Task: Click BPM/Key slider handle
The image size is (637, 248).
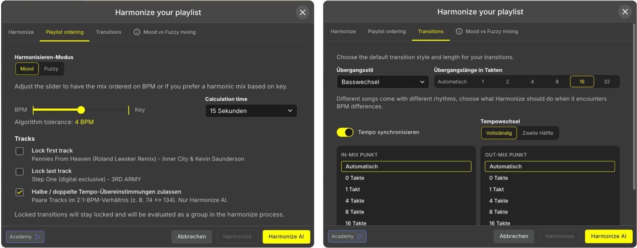Action: click(x=81, y=110)
